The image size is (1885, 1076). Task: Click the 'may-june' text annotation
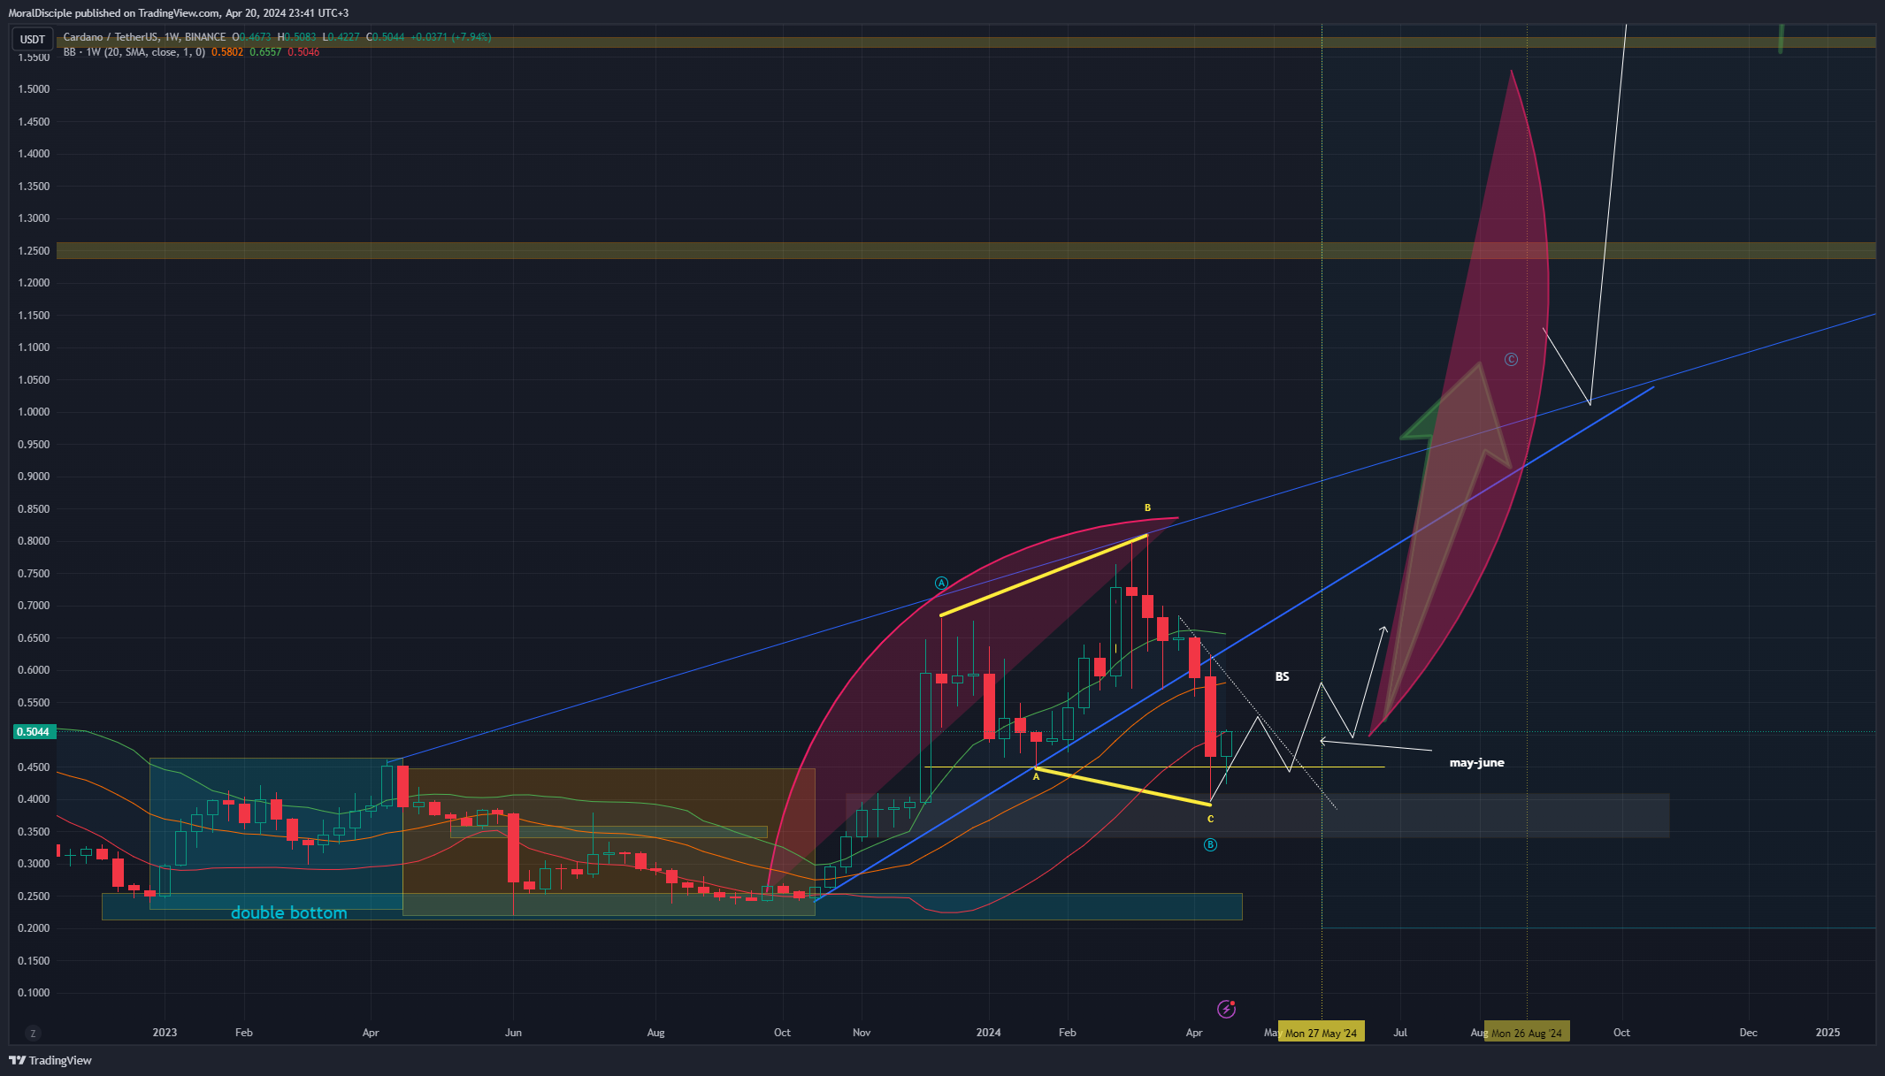tap(1476, 763)
